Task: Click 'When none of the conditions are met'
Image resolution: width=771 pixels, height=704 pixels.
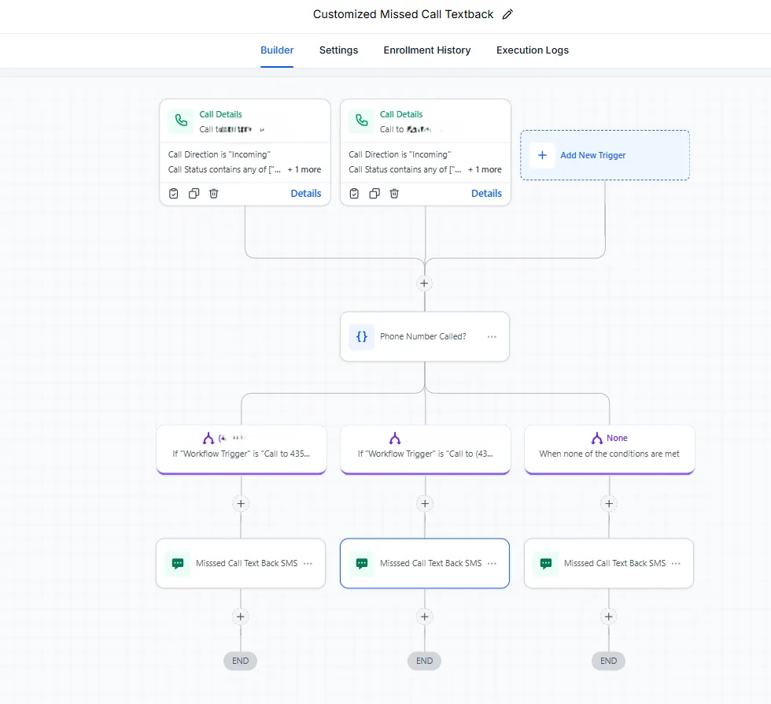Action: (609, 454)
